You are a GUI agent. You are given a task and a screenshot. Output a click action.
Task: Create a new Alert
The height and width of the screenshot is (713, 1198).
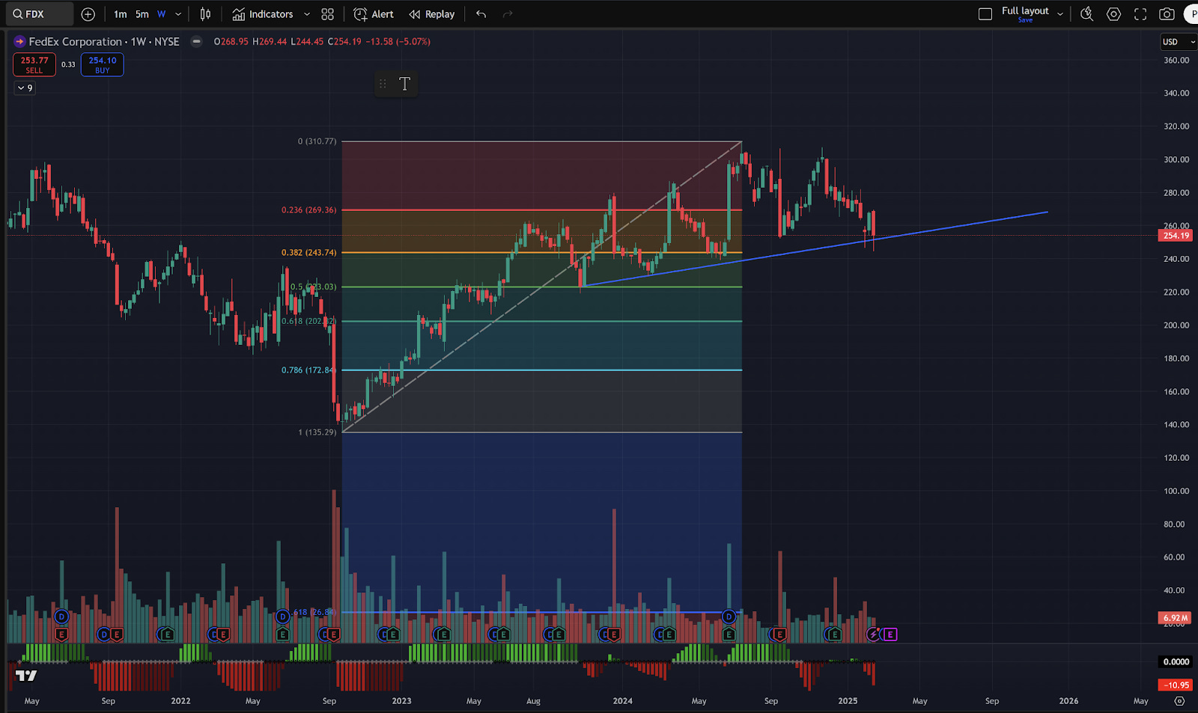point(374,14)
